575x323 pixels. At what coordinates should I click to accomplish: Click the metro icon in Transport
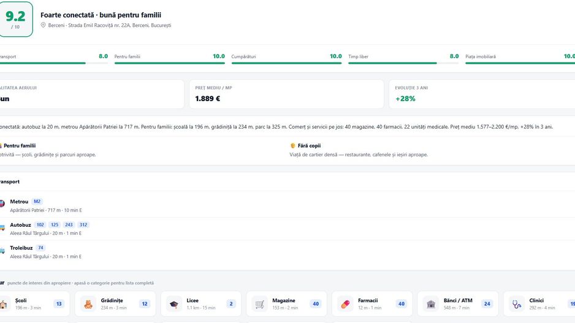point(2,203)
